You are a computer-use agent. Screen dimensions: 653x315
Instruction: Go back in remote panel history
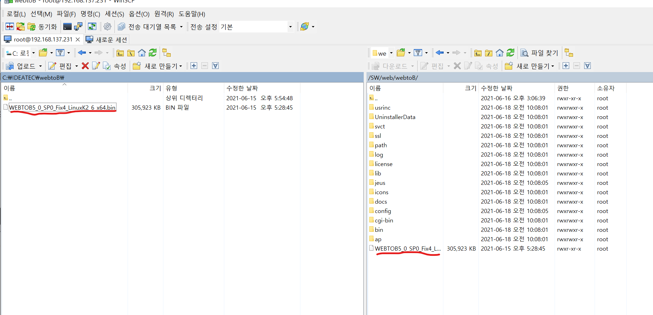(x=440, y=53)
